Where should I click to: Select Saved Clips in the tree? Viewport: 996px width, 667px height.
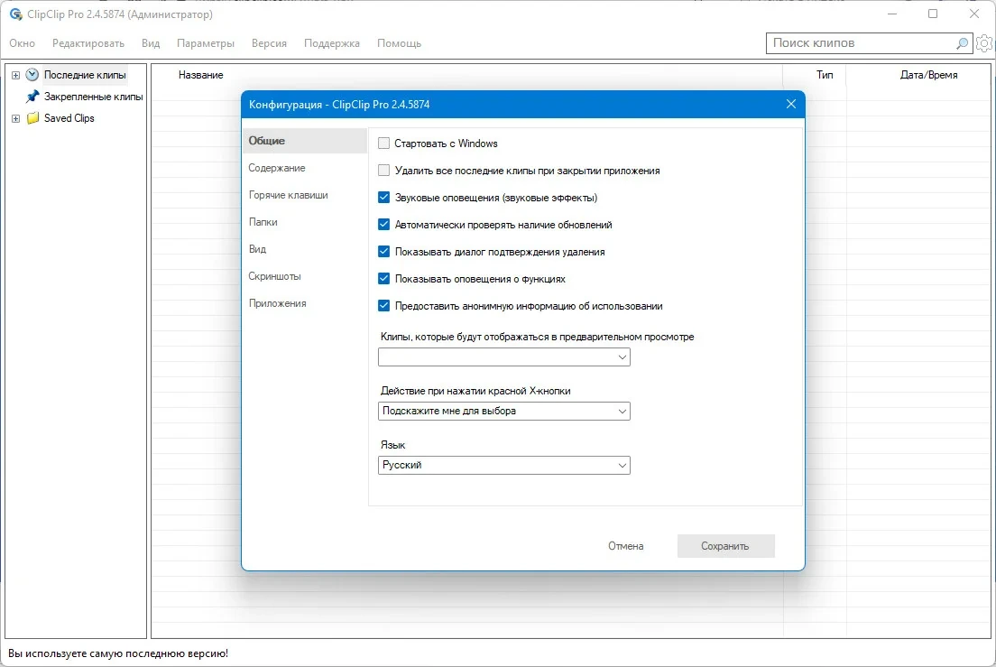coord(69,118)
